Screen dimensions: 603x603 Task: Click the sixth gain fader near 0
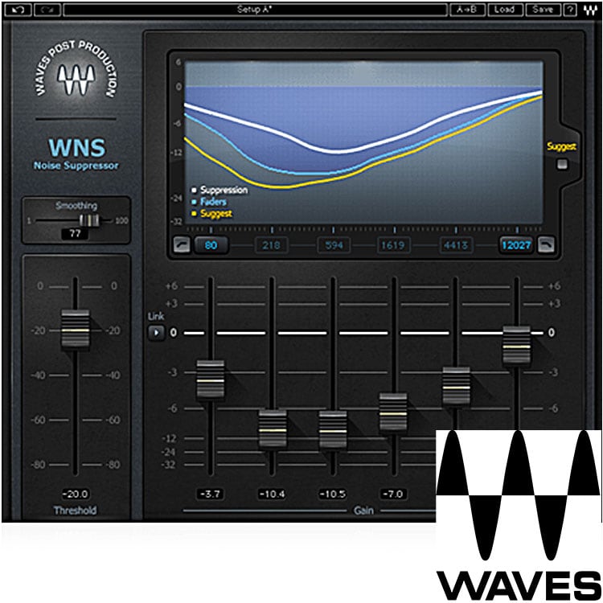tap(517, 346)
